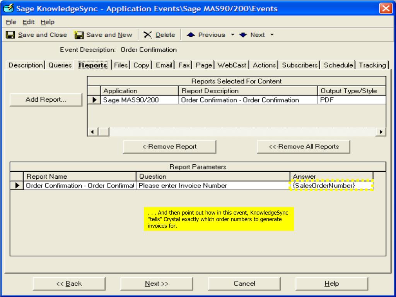
Task: Switch to the Files tab
Action: coord(121,65)
